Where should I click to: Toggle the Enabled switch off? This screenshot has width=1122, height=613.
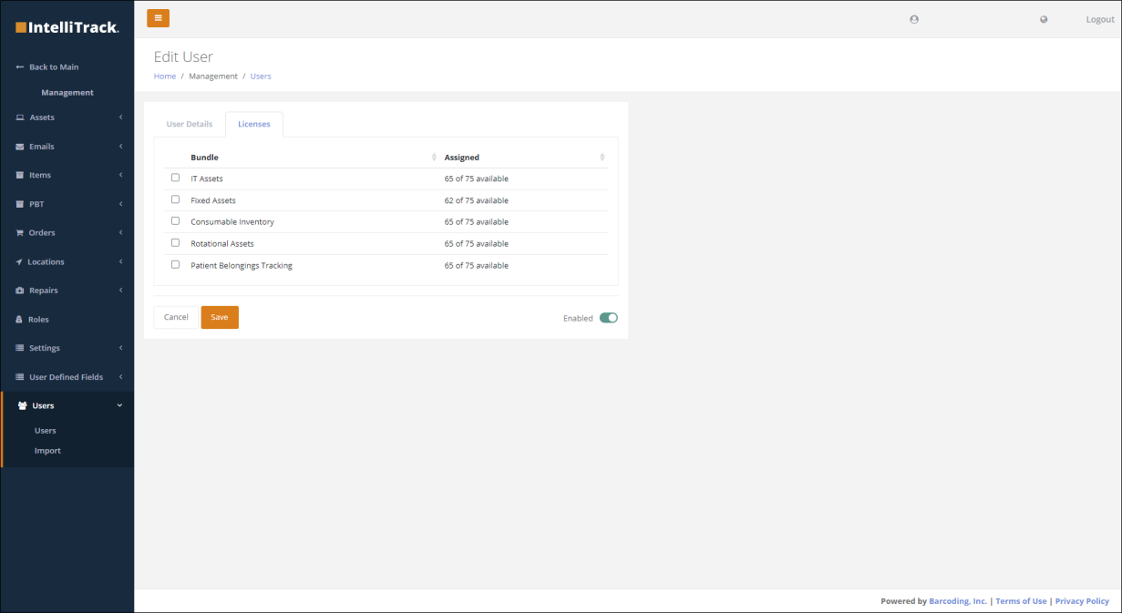tap(609, 318)
